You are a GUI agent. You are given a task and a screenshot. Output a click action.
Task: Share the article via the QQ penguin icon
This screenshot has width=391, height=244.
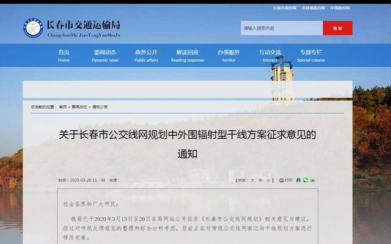coord(298,180)
